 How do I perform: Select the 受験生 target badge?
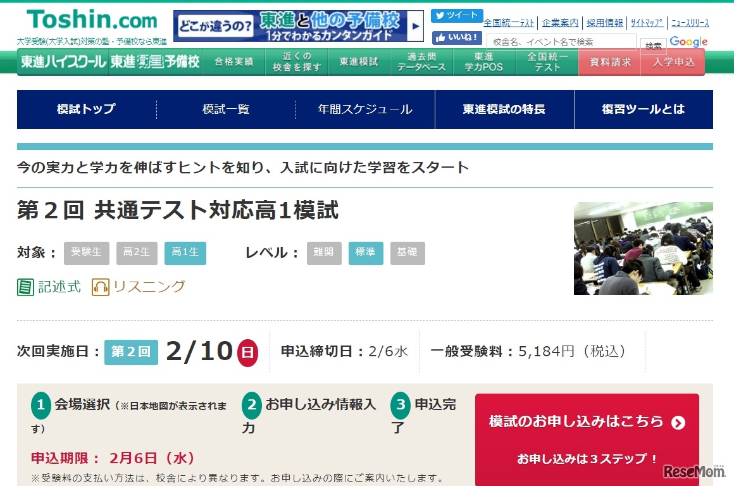pos(87,252)
